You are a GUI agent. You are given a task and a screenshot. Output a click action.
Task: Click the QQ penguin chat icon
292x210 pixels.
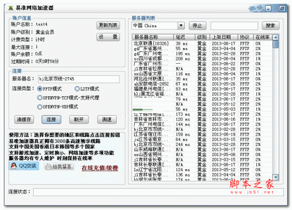[x=24, y=166]
